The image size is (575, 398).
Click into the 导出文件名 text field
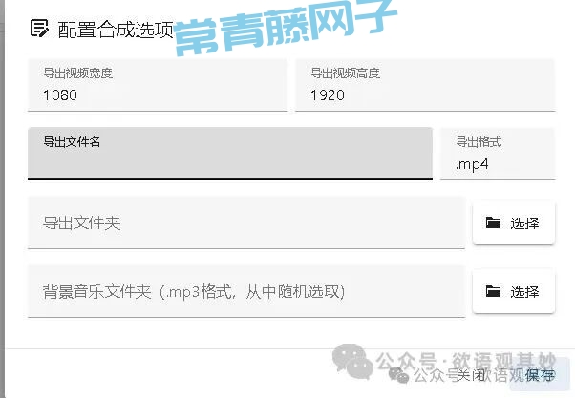[229, 158]
